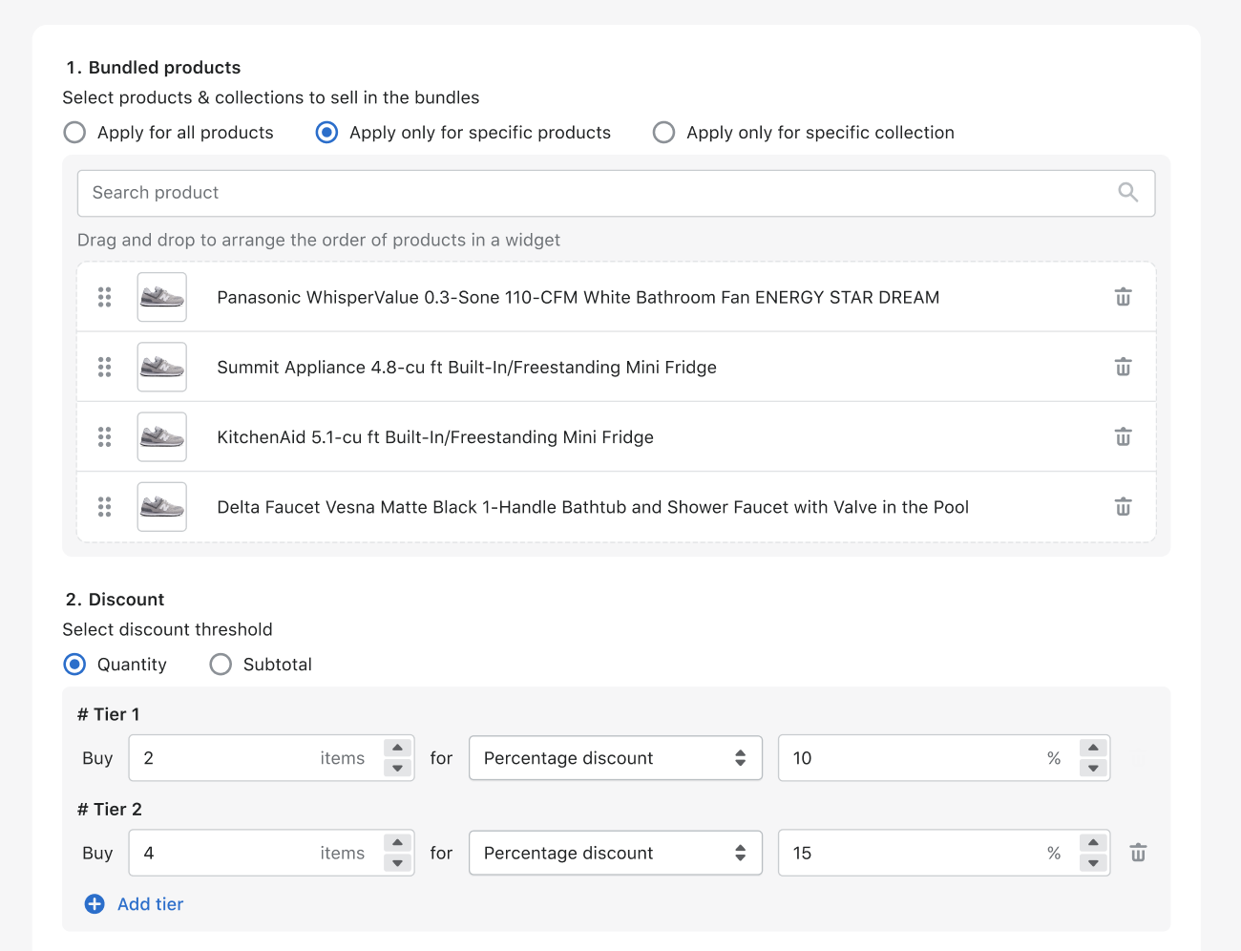
Task: Choose Apply only for specific collection
Action: pos(663,132)
